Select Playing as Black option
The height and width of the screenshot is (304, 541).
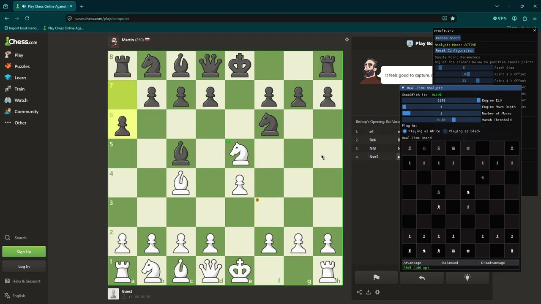462,131
